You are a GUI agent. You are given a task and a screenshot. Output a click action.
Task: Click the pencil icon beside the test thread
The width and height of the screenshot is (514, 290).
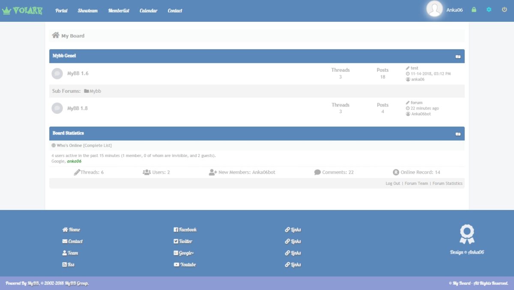[x=407, y=68]
